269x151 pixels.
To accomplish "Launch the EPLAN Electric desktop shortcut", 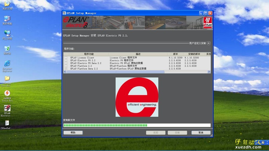I will pyautogui.click(x=7, y=111).
